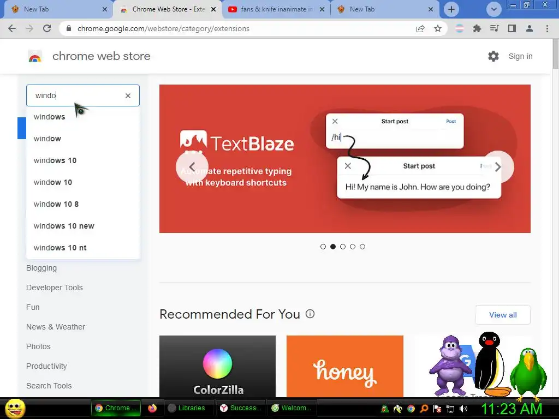Toggle the browser side panel icon
Viewport: 559px width, 419px height.
pyautogui.click(x=512, y=28)
